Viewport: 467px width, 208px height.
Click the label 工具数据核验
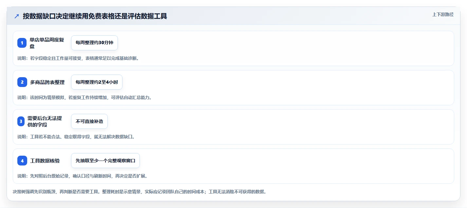45,161
